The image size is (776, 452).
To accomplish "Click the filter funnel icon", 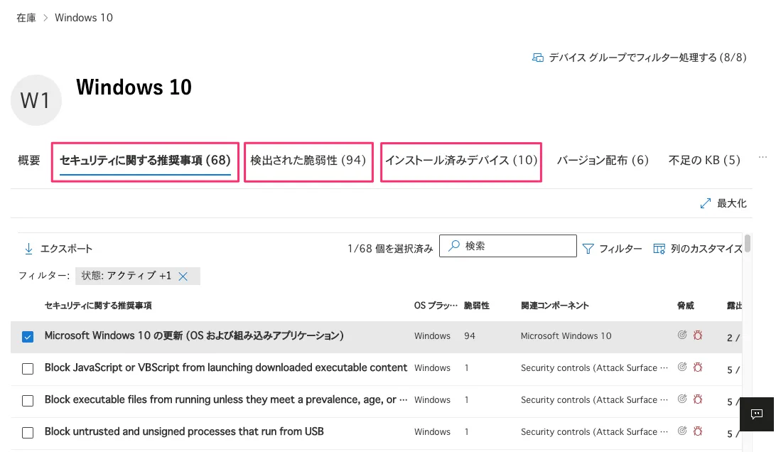I will click(x=588, y=249).
